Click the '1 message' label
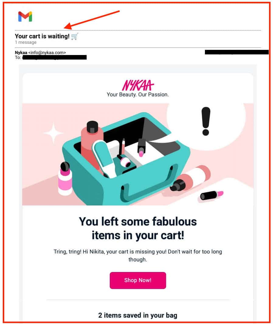This screenshot has height=324, width=273. point(26,42)
